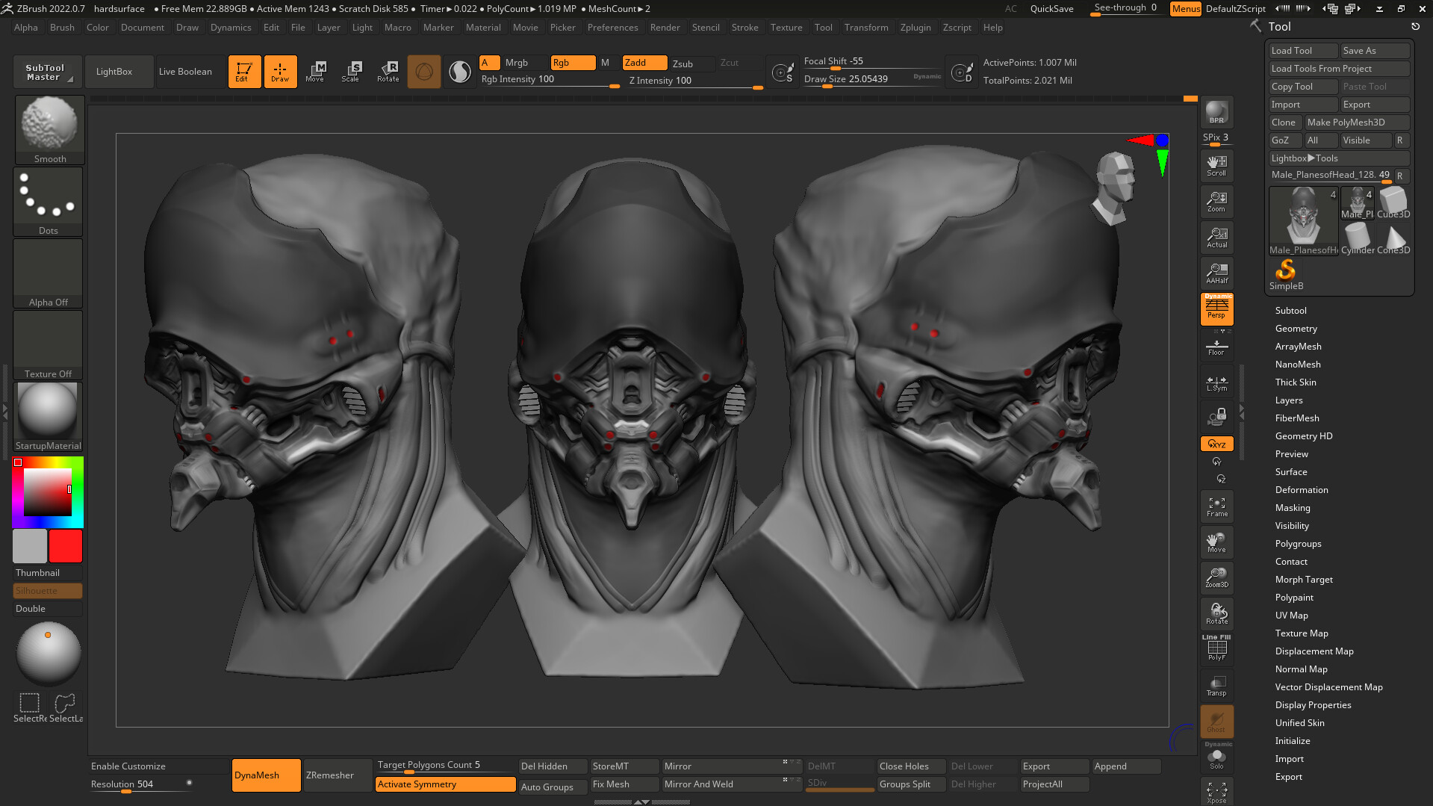This screenshot has width=1433, height=806.
Task: Toggle Zadd sculpting mode
Action: 644,63
